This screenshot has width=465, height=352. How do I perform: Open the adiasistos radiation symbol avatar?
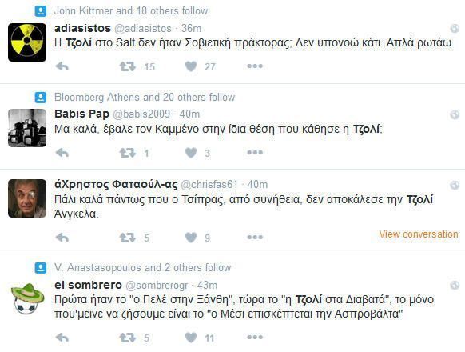27,42
